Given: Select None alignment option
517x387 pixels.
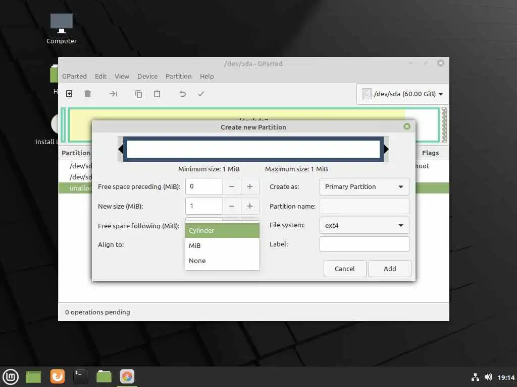Looking at the screenshot, I should (x=222, y=261).
